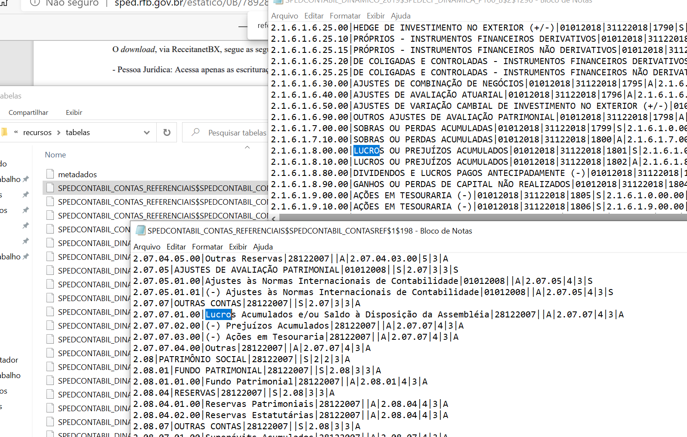
Task: Open the Arquivo menu in the top Notepad window
Action: click(x=285, y=16)
